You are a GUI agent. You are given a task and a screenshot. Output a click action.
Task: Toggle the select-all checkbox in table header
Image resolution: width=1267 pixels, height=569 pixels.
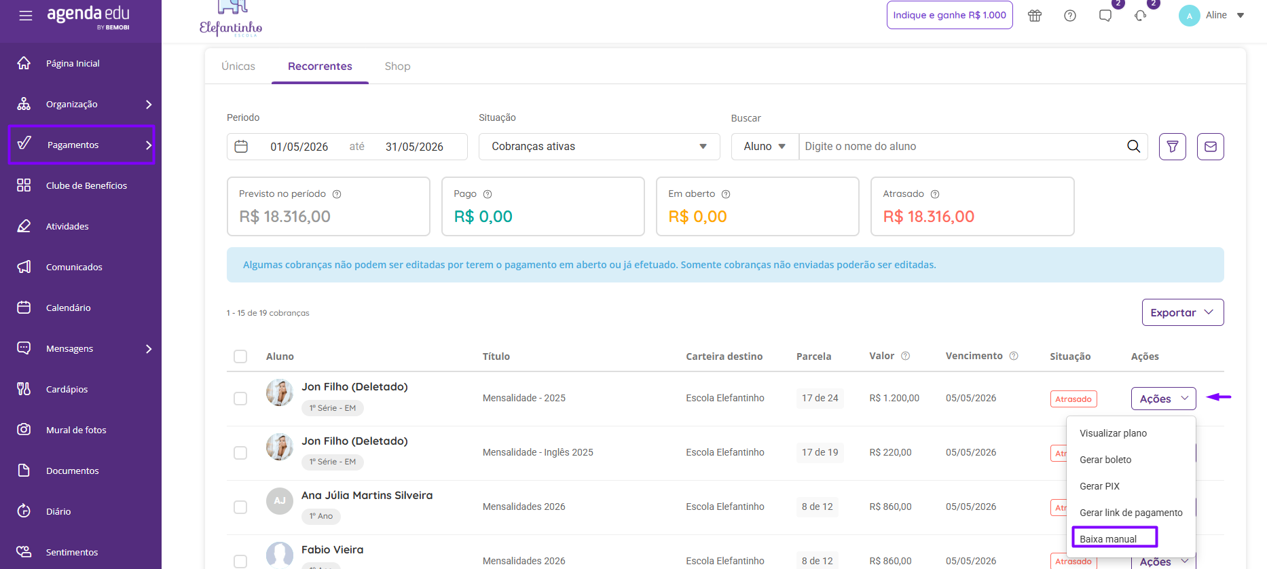pos(240,356)
